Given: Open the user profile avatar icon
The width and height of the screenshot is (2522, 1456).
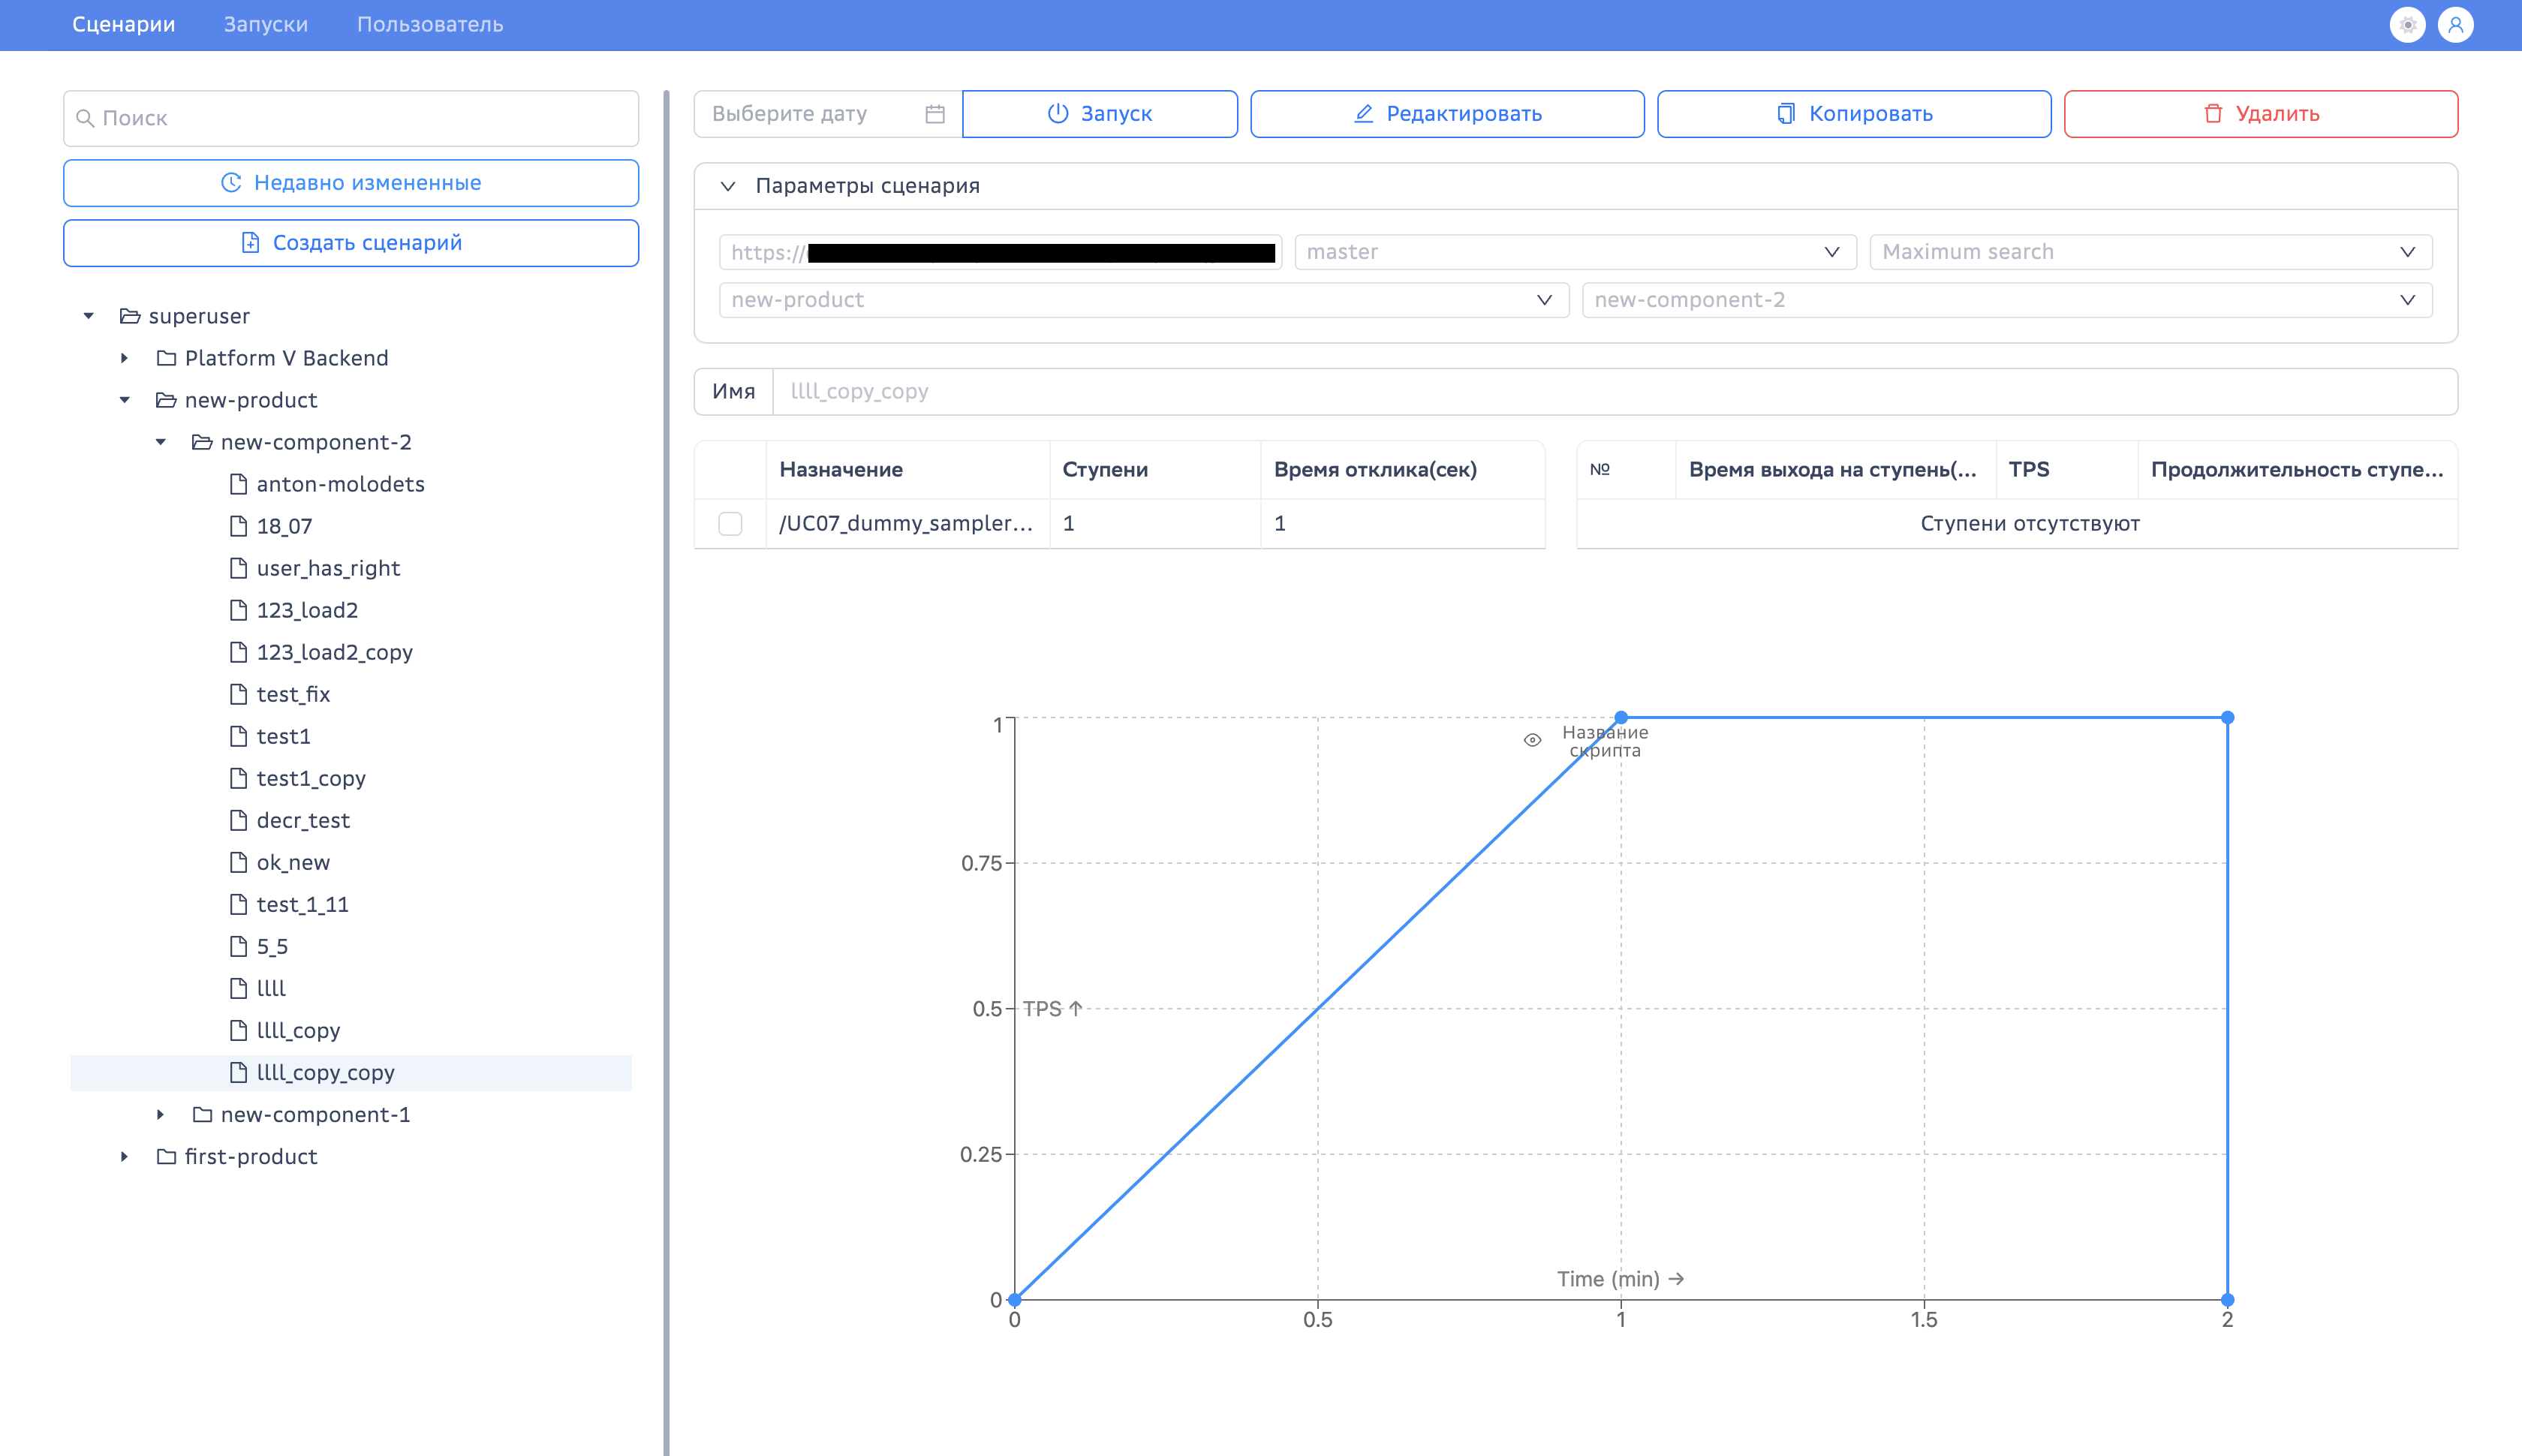Looking at the screenshot, I should click(2455, 25).
